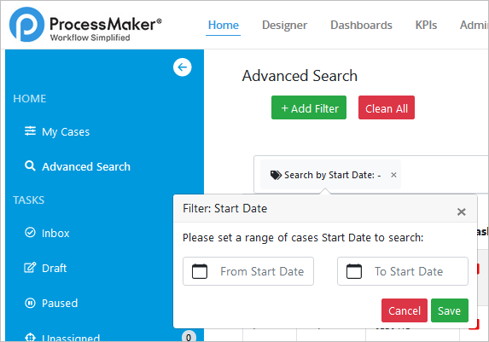Save the Start Date filter
The width and height of the screenshot is (489, 342).
click(450, 310)
